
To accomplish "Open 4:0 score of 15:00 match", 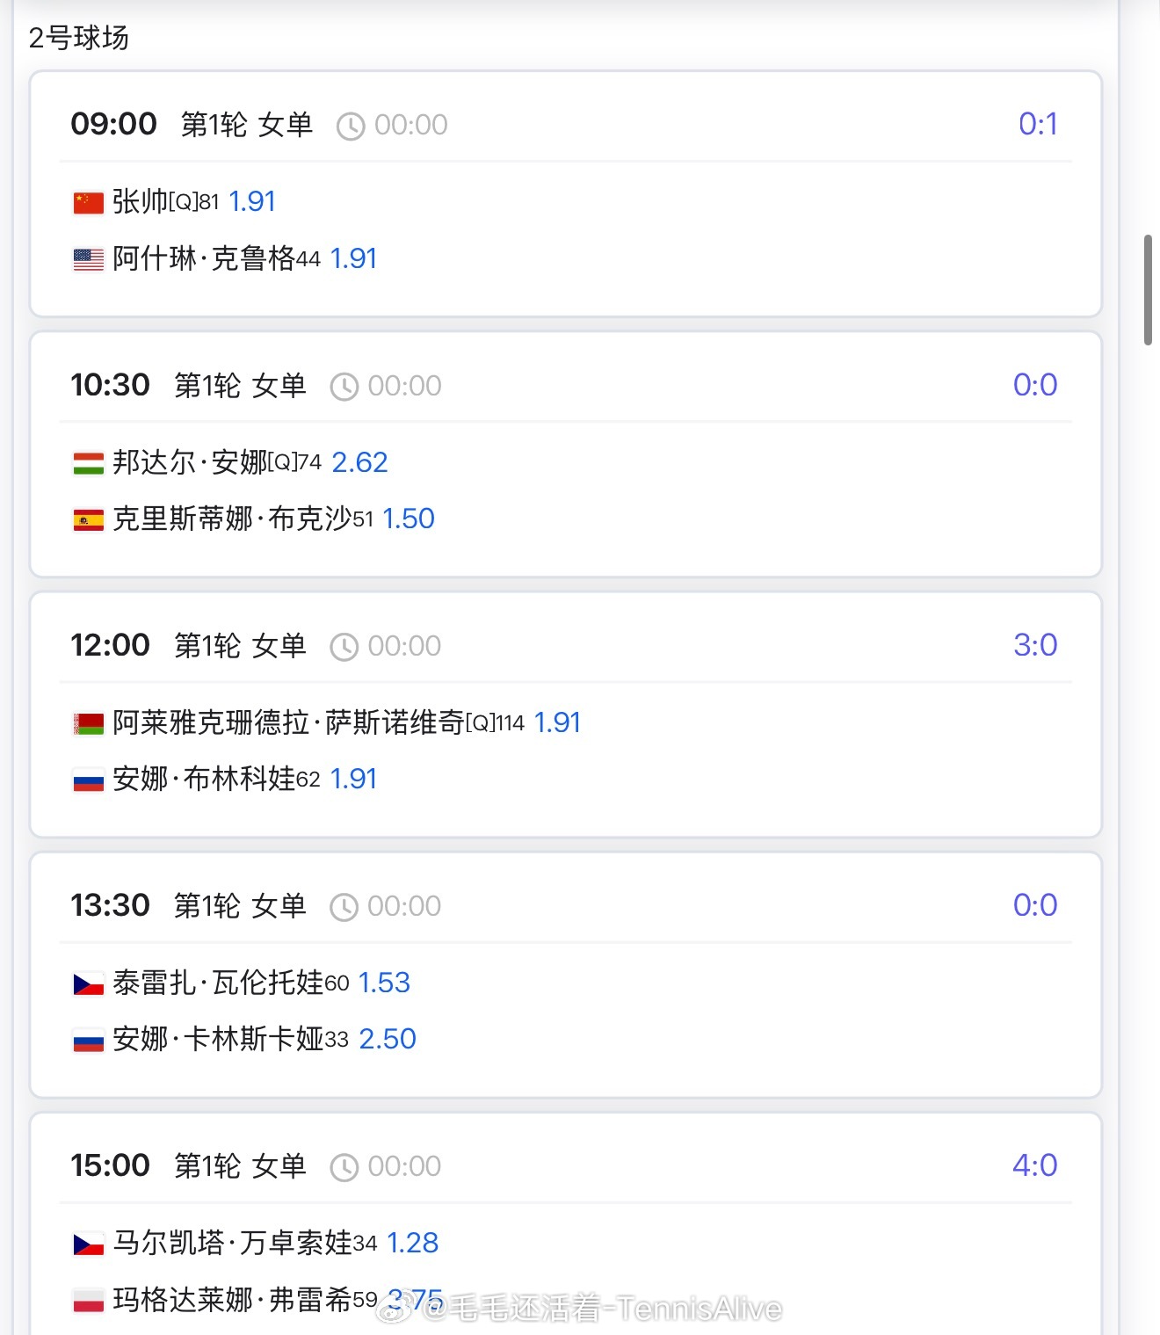I will (1034, 1165).
